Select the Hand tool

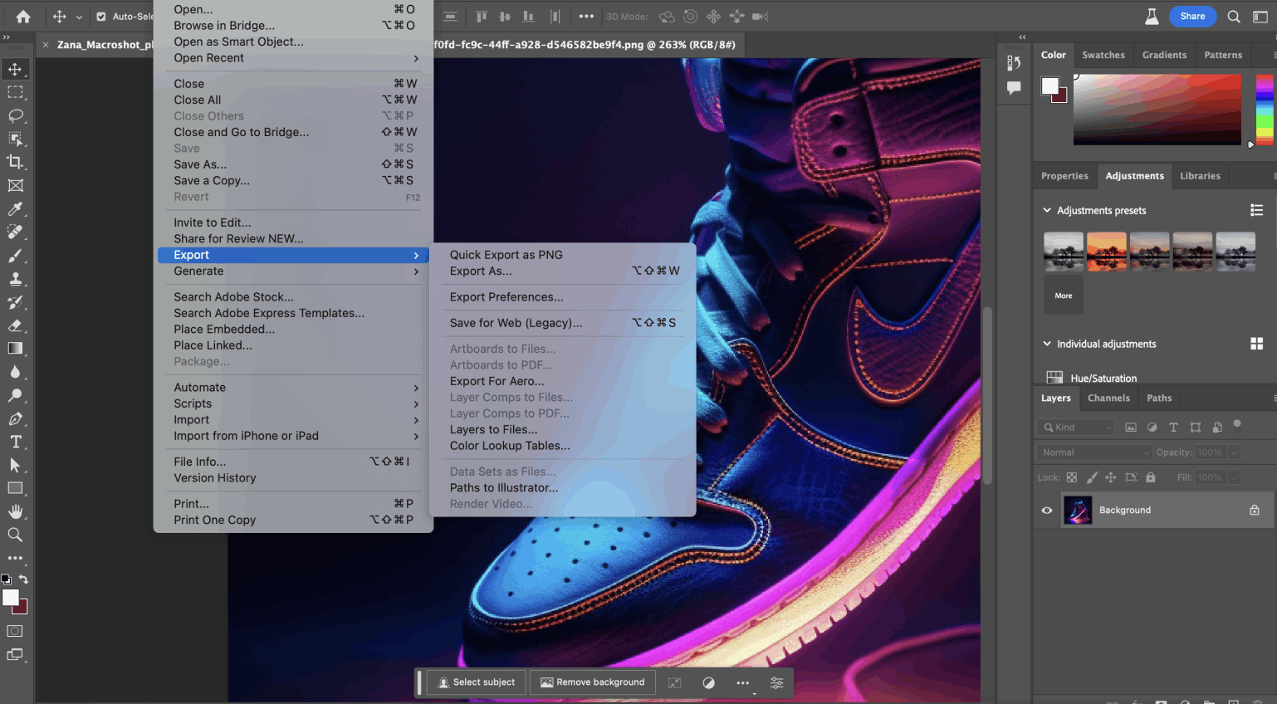(16, 511)
